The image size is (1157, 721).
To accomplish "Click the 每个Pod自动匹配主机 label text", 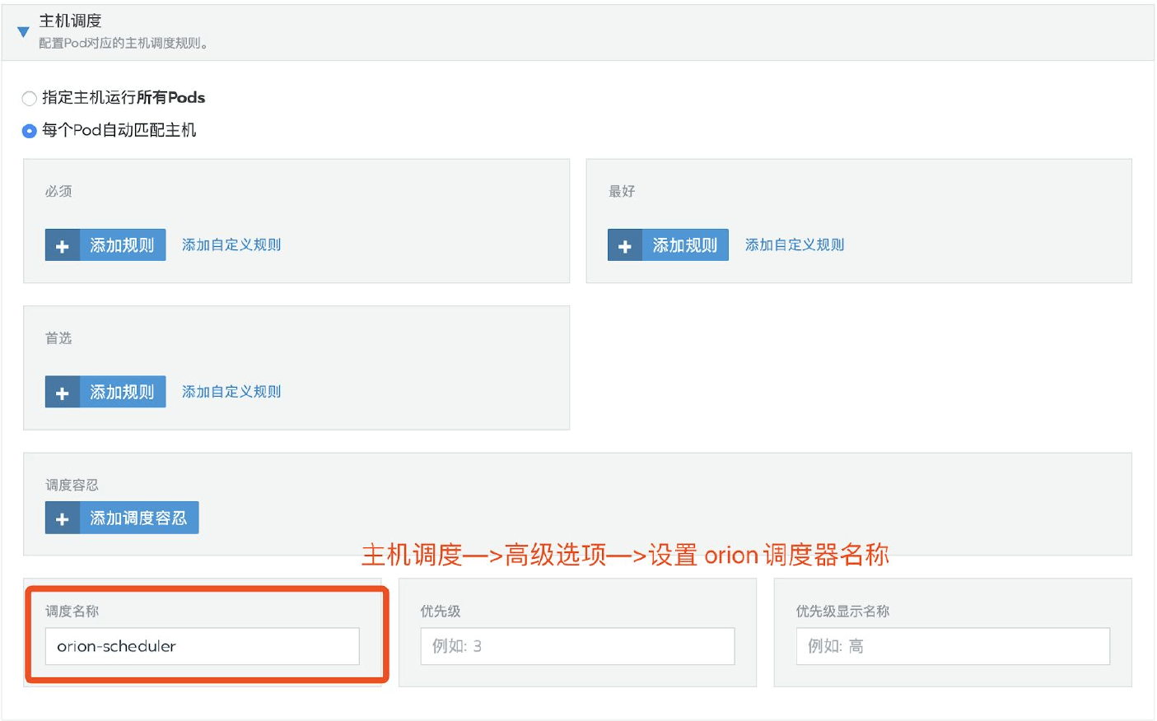I will click(x=119, y=130).
